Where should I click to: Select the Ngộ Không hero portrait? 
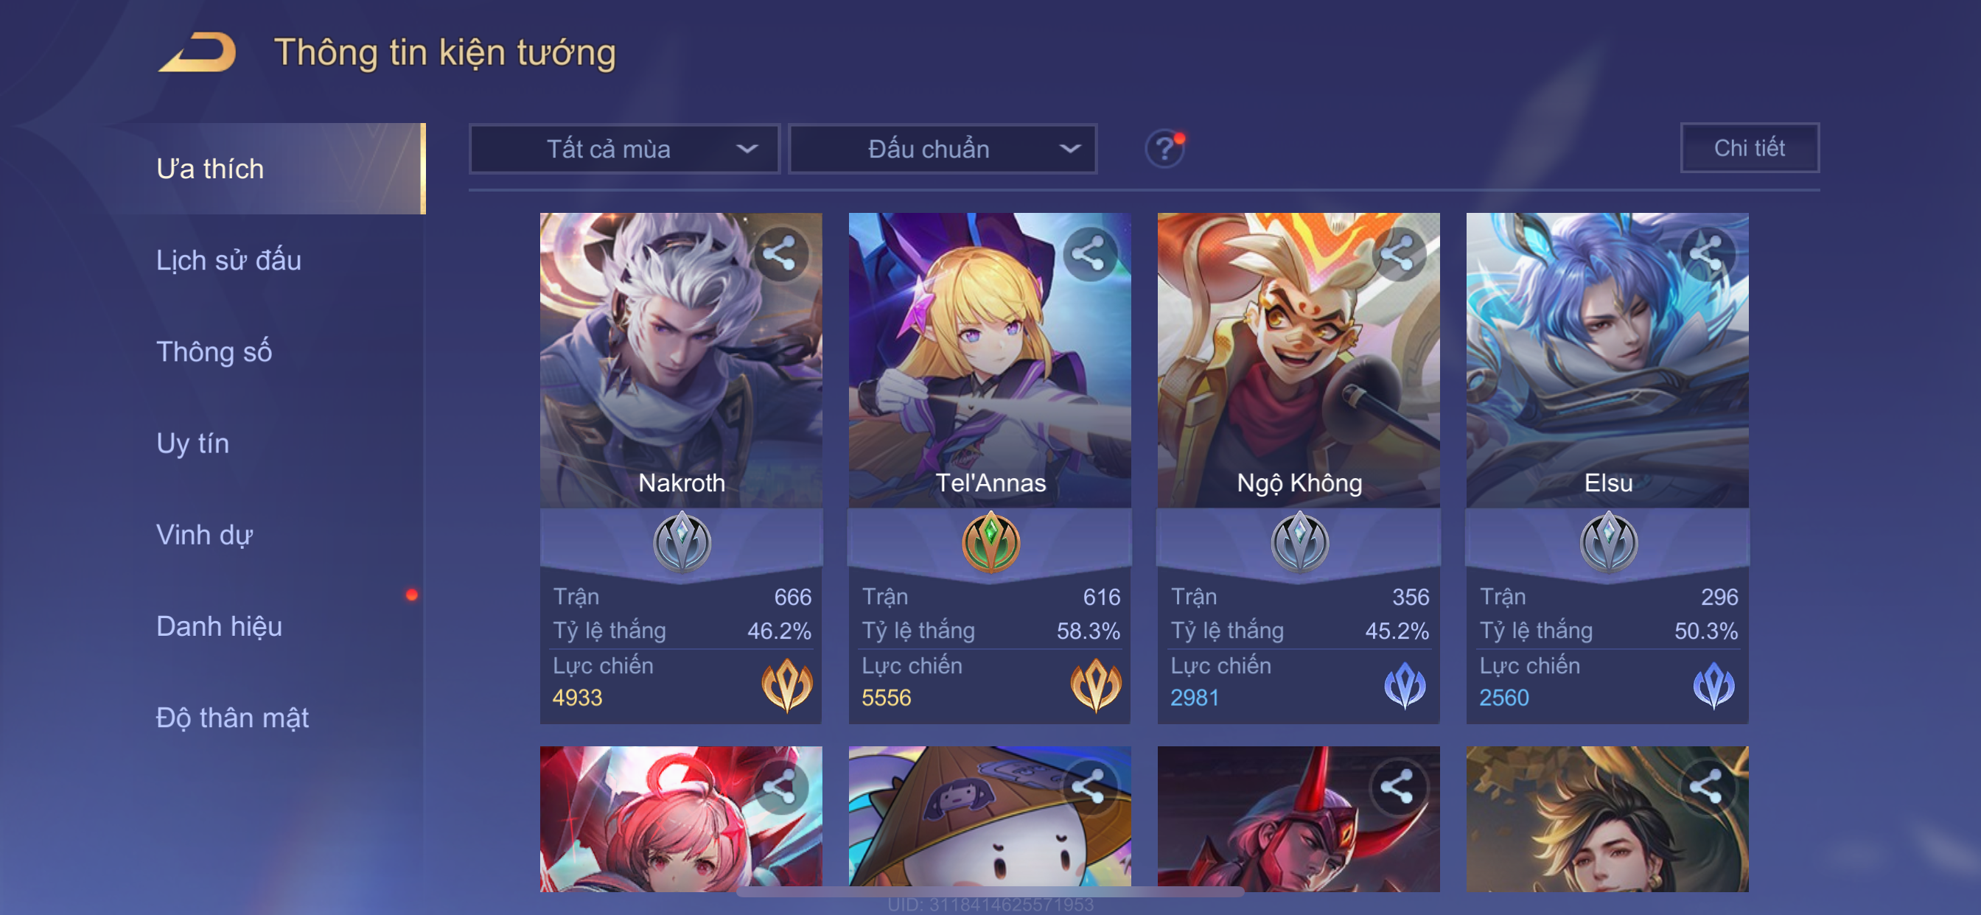click(1299, 360)
